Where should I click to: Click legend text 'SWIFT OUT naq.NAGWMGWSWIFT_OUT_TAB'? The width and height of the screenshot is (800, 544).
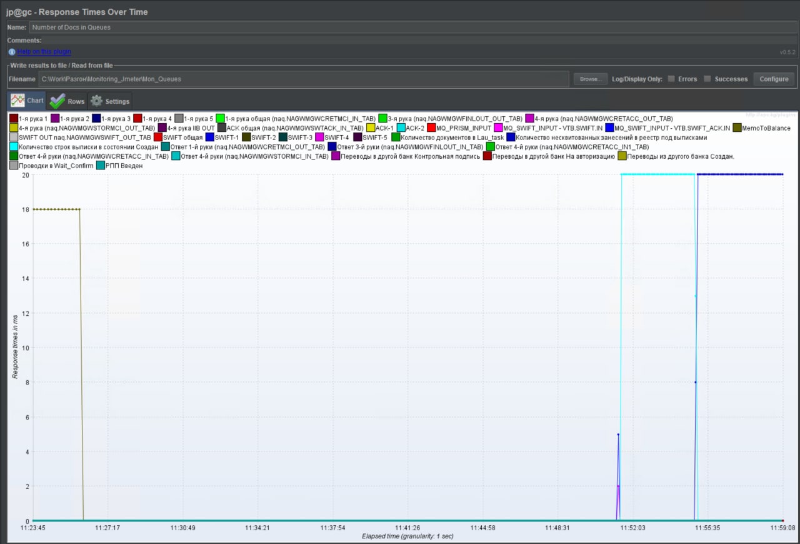[x=85, y=138]
